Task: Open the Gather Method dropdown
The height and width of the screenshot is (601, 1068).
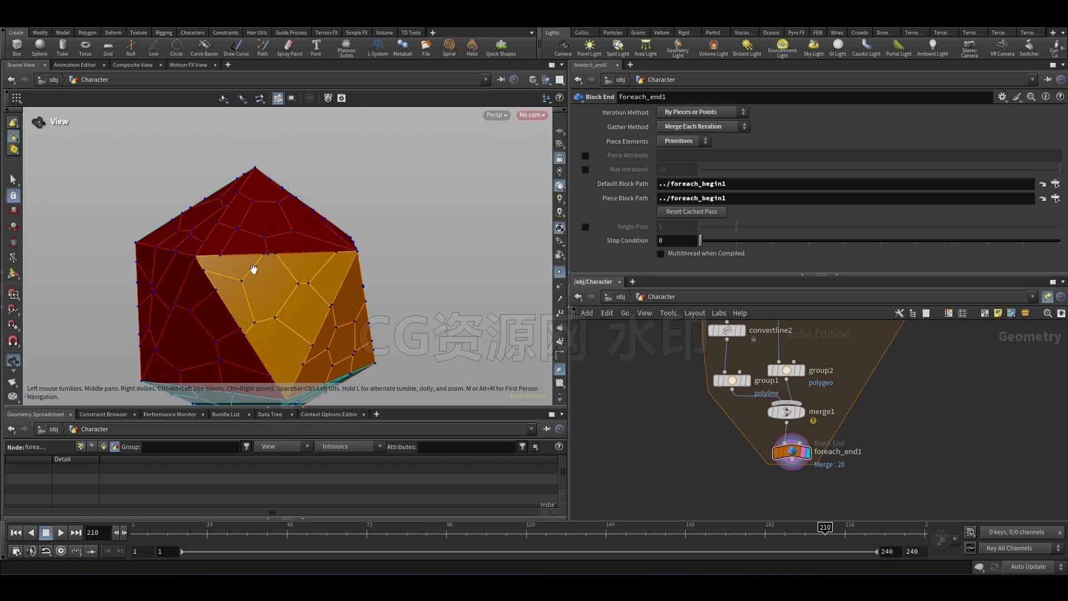Action: point(703,127)
